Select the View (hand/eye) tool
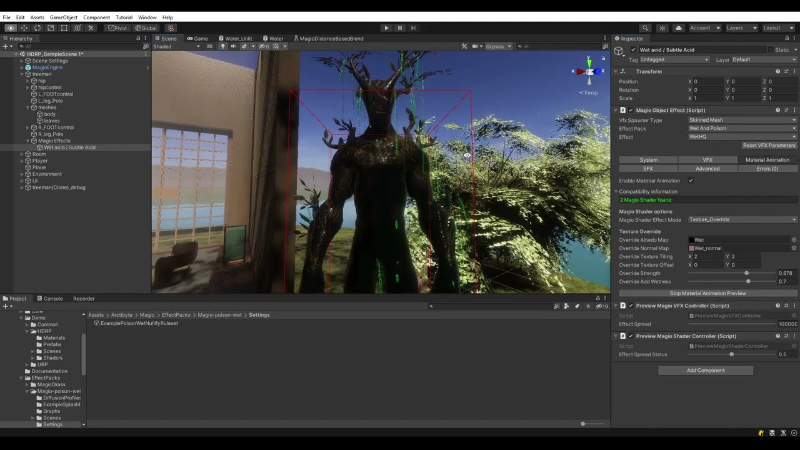Screen dimensions: 800x450 [x=11, y=28]
